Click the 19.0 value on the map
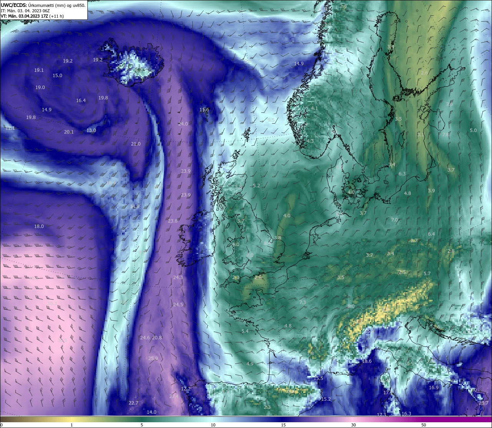Viewport: 492px width, 428px height. pyautogui.click(x=40, y=88)
